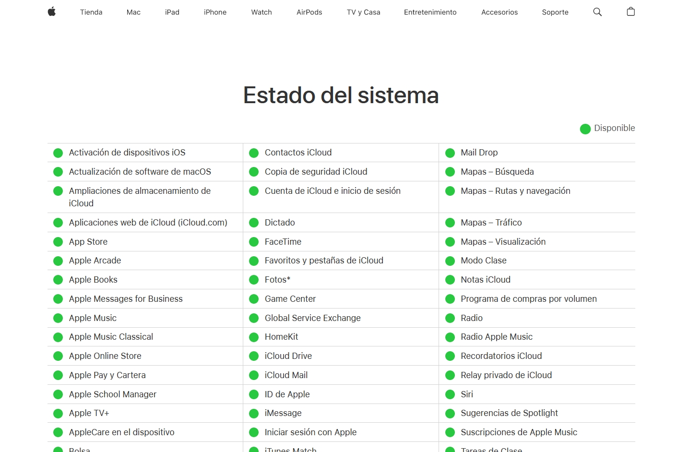
Task: Click the green status dot beside Notas iCloud
Action: [x=450, y=280]
